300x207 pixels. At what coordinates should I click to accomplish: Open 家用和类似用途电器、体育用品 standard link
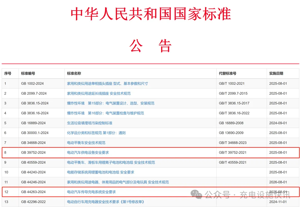click(x=118, y=182)
